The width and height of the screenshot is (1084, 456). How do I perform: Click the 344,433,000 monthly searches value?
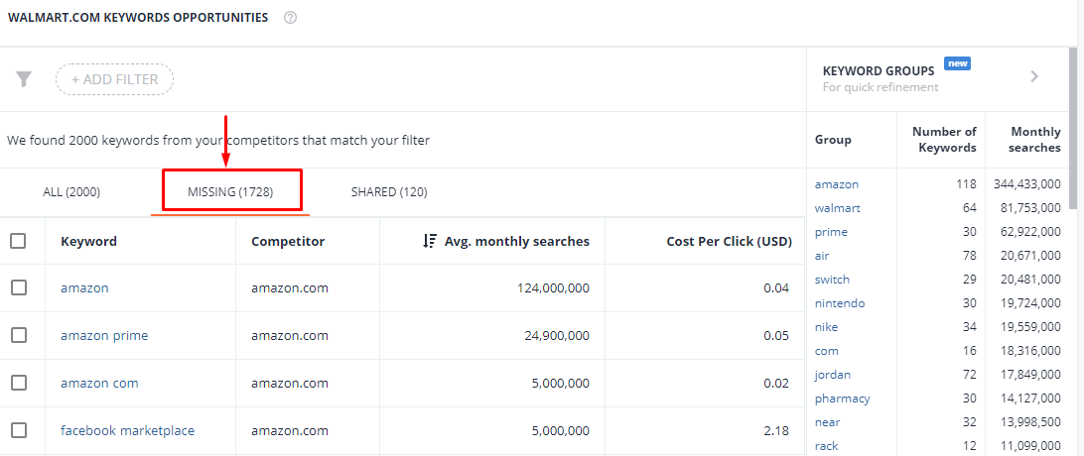click(x=1027, y=184)
